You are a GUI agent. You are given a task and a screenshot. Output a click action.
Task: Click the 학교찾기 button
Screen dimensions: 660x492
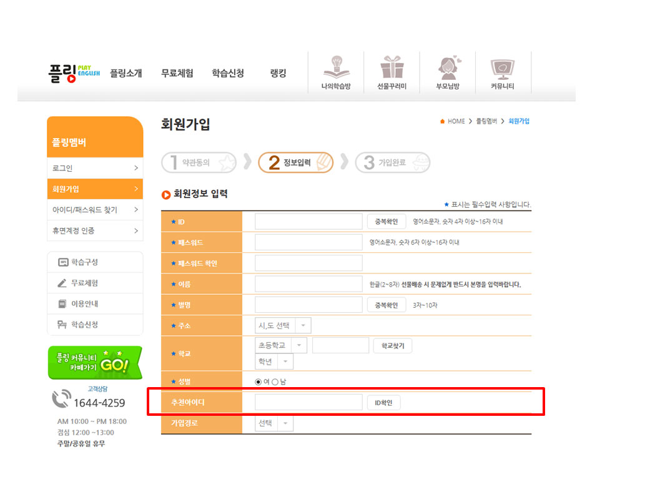(x=392, y=346)
